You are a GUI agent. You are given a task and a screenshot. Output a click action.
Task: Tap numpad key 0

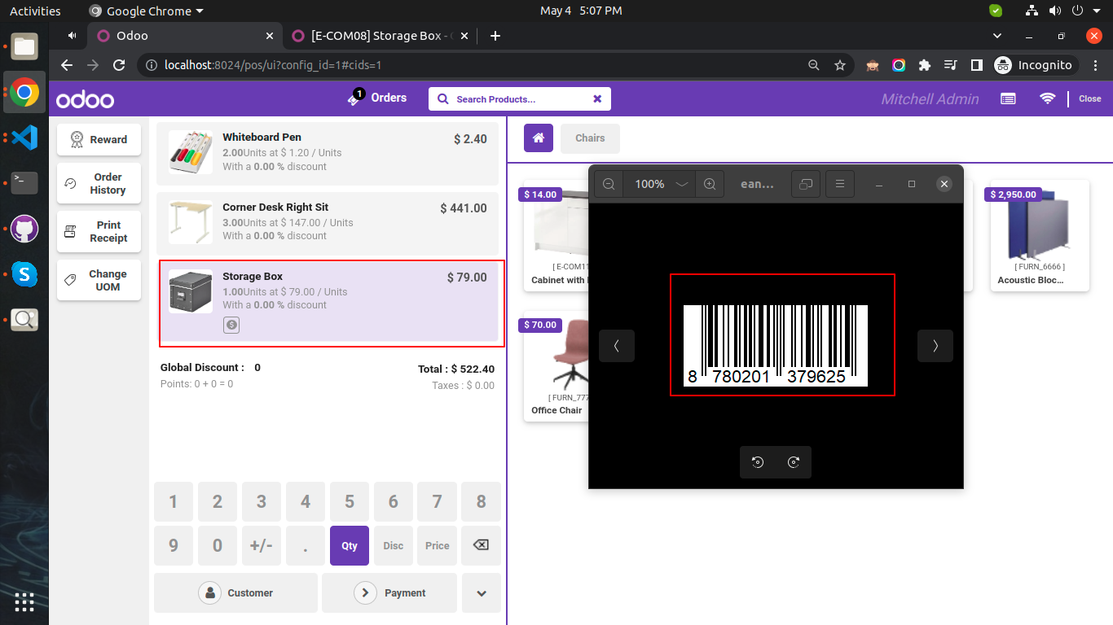(x=218, y=545)
